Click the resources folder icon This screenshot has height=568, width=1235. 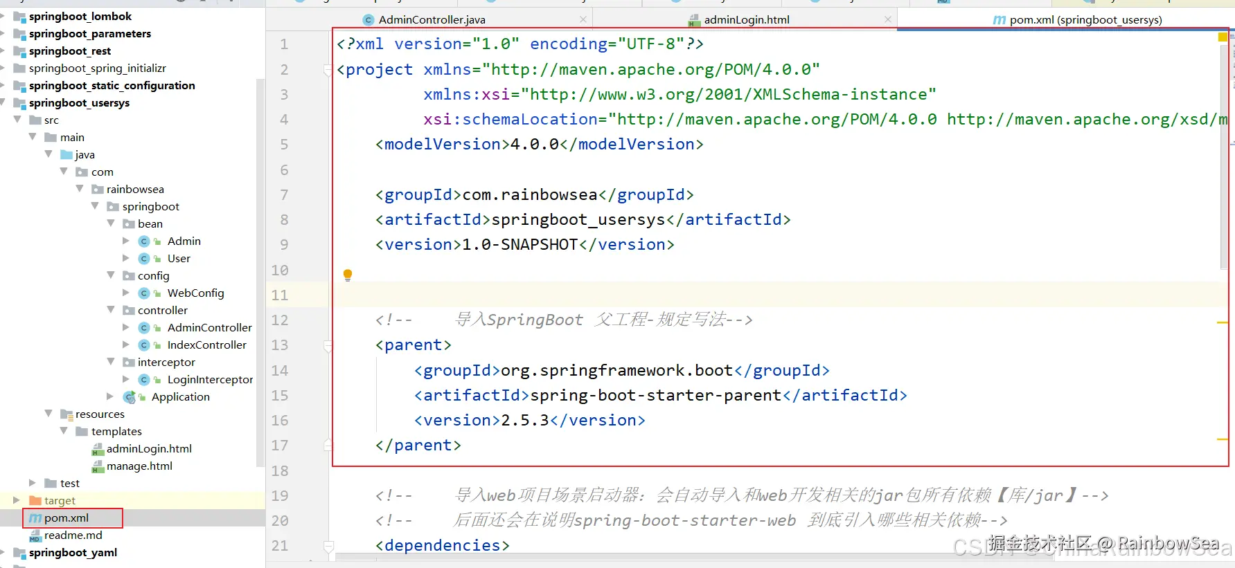point(66,414)
